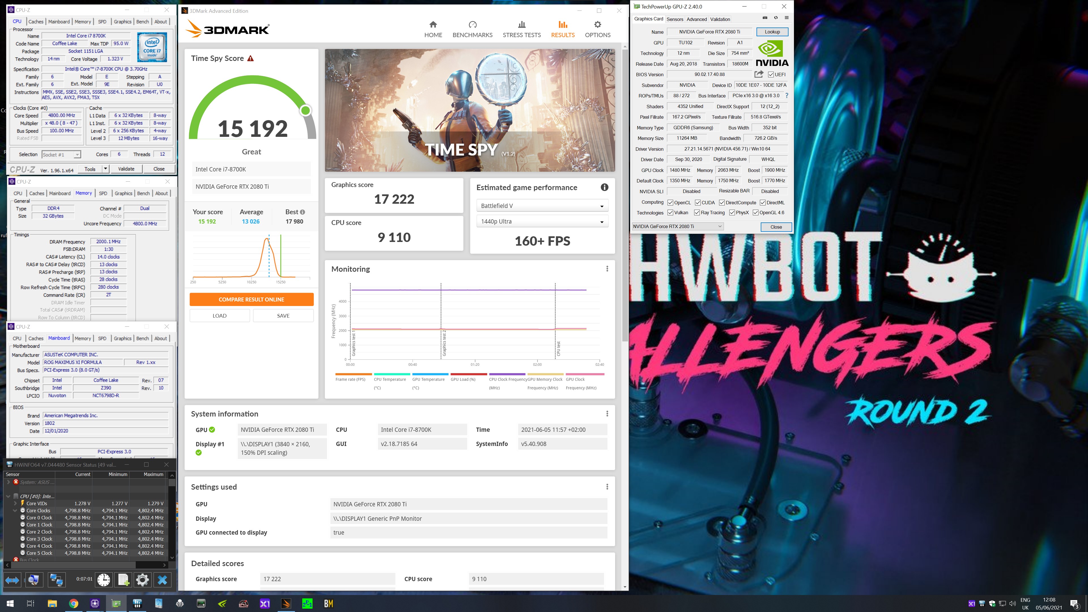Switch to the Validation tab in GPU-Z
1088x612 pixels.
(720, 20)
